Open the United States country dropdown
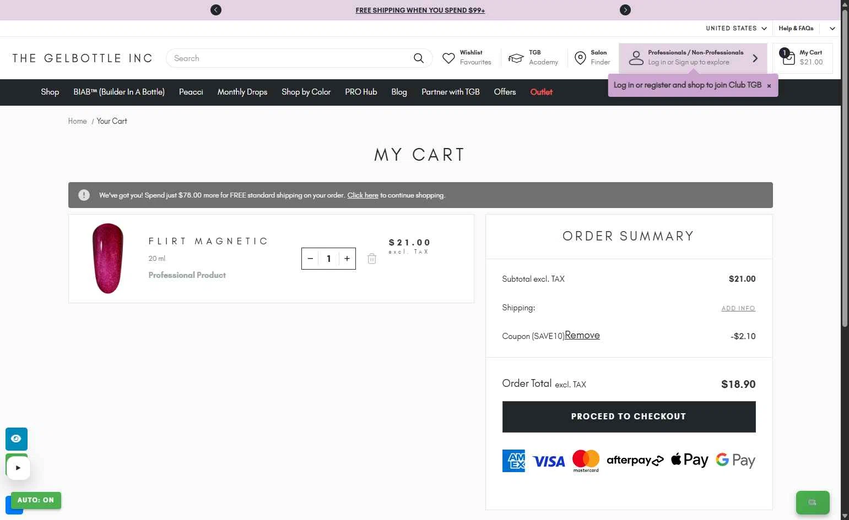Viewport: 849px width, 520px height. tap(736, 28)
